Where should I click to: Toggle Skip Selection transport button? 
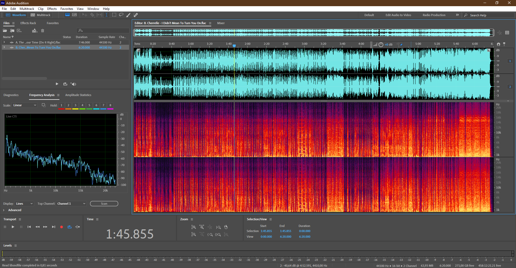pos(78,227)
